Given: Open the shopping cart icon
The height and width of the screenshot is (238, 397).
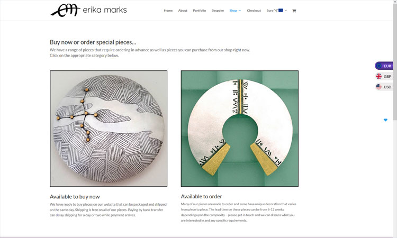Looking at the screenshot, I should tap(294, 11).
